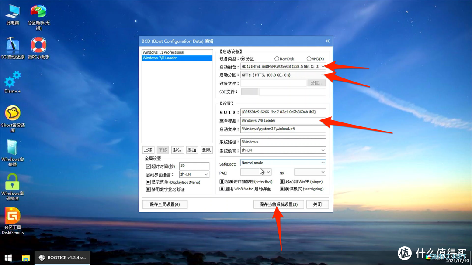472x265 pixels.
Task: Focus the 启动文件 winload.efi field
Action: [283, 129]
